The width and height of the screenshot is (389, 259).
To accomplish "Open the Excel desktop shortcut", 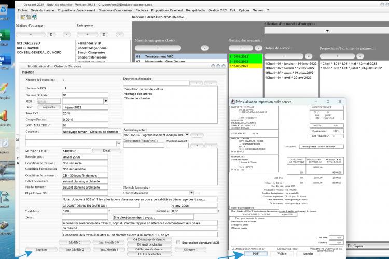I will pos(4,37).
